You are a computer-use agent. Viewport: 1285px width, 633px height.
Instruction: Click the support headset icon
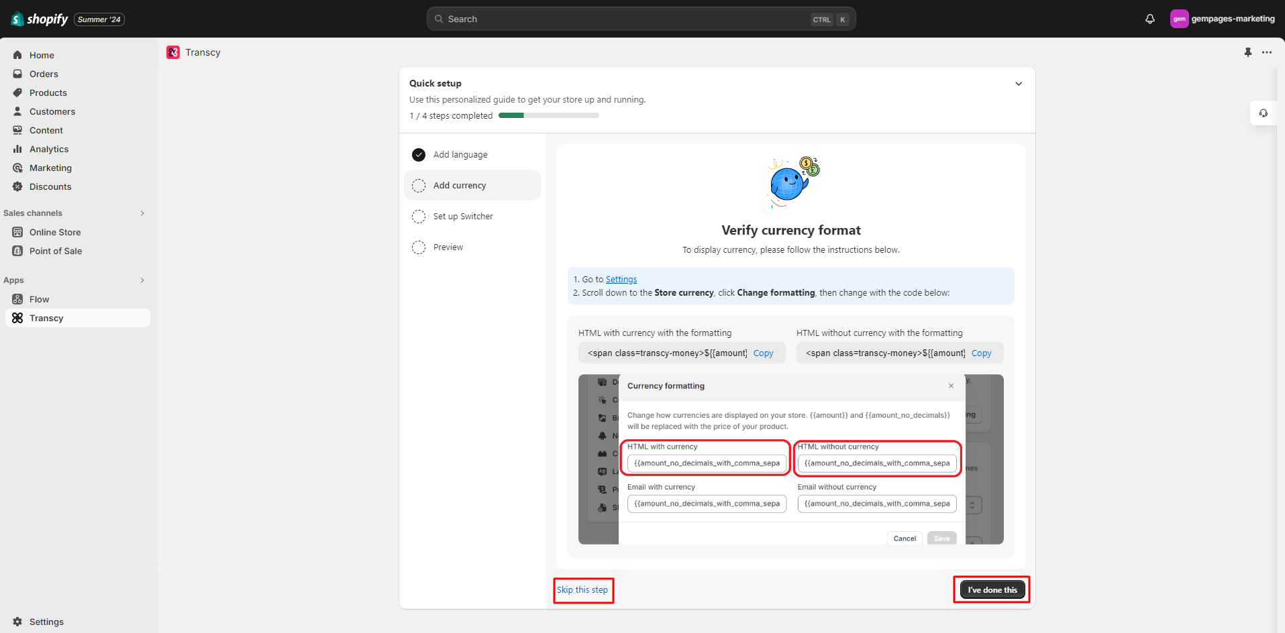[1263, 113]
